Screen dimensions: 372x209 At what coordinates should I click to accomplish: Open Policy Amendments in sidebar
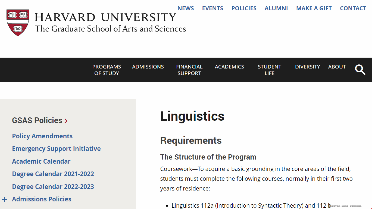(42, 136)
